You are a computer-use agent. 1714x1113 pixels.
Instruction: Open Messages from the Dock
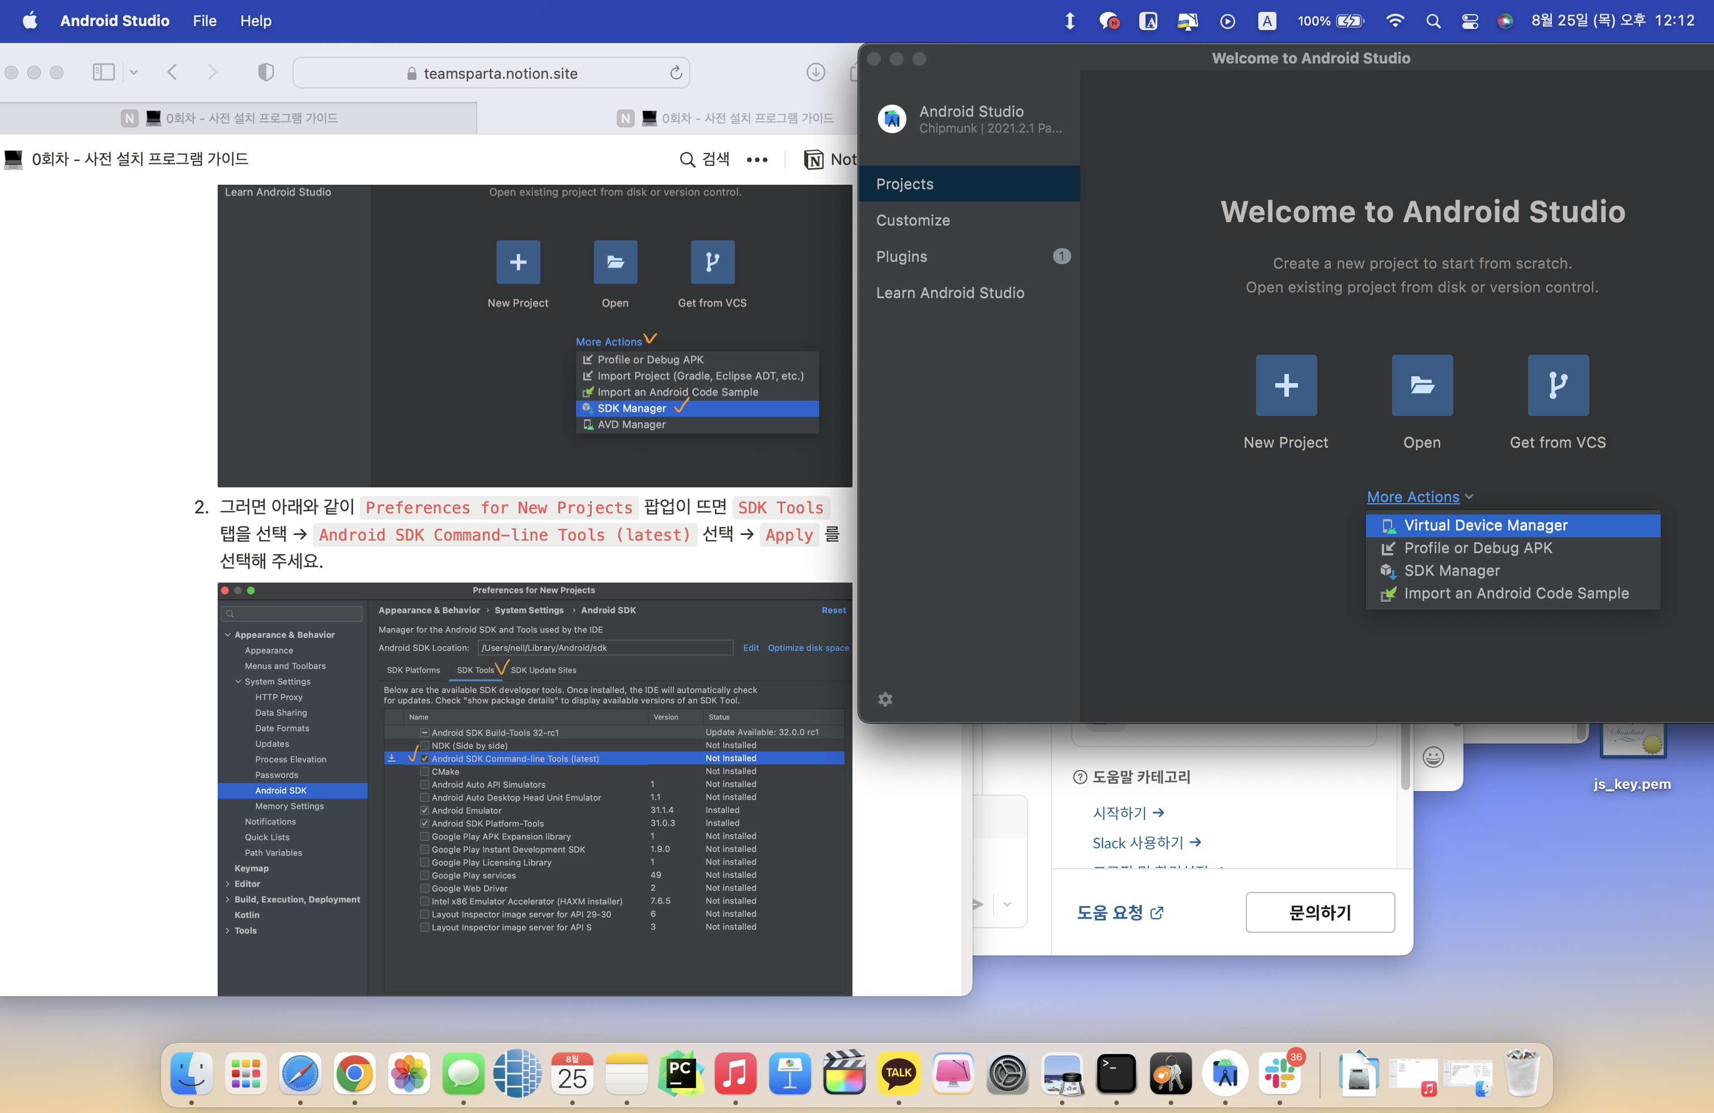tap(463, 1073)
